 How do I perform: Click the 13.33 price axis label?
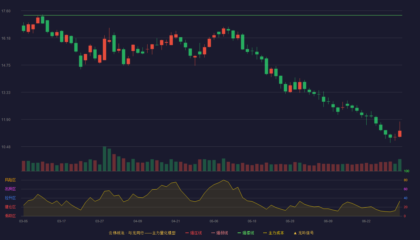pos(6,93)
